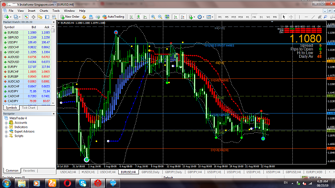Expand the Accounts tree node
The height and width of the screenshot is (188, 335).
(x=6, y=123)
